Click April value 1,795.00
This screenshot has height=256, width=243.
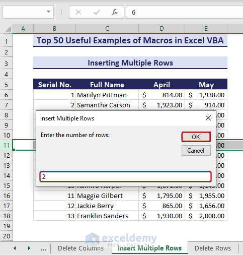point(161,196)
